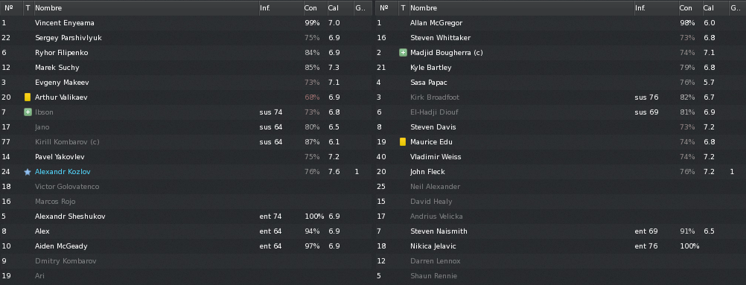Select substitute Aiden McGeady's row
This screenshot has width=746, height=285.
186,246
